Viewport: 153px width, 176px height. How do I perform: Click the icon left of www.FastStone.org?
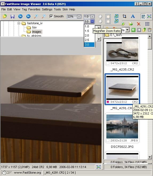6,173
